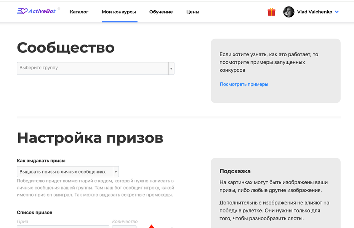Click the ActiveBot heart logo icon
Screen dimensions: 354x228
22,11
